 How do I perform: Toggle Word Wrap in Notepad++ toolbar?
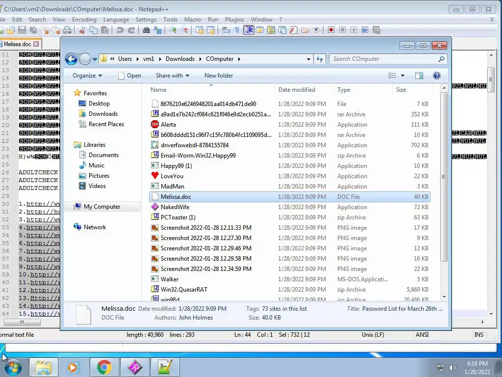(226, 30)
